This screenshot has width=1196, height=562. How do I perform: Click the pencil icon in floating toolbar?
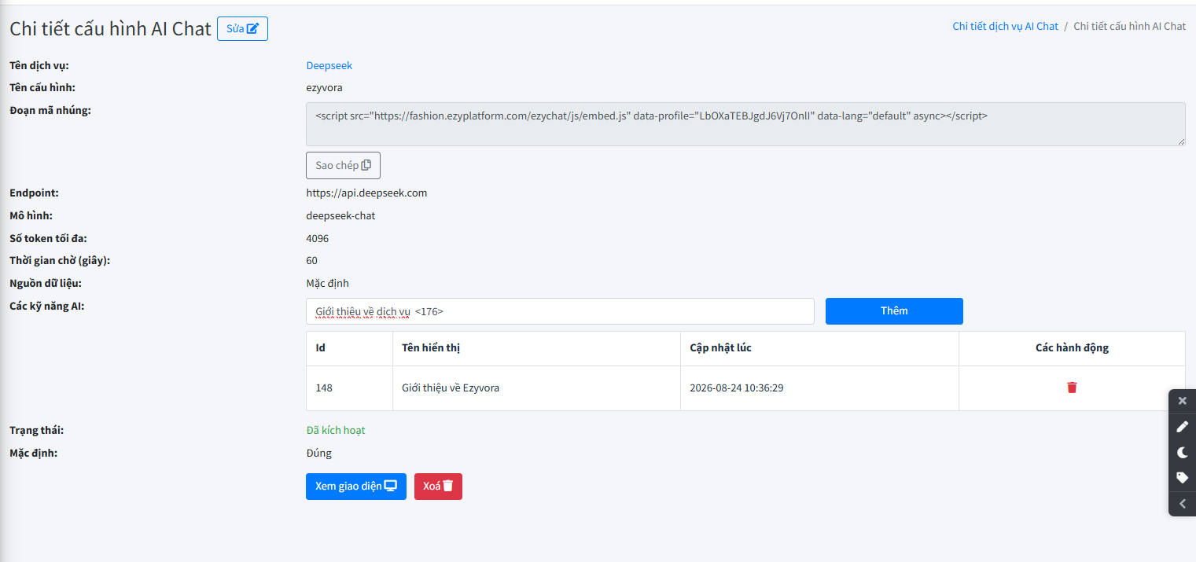(1182, 427)
